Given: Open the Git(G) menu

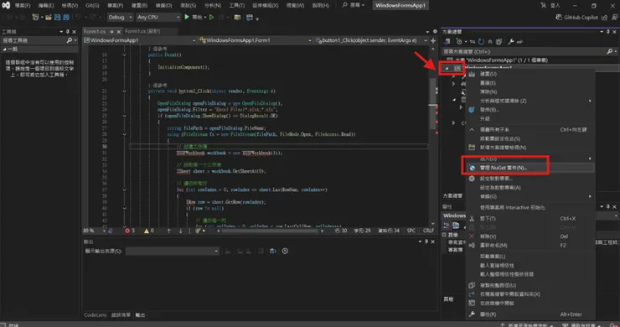Looking at the screenshot, I should click(92, 5).
